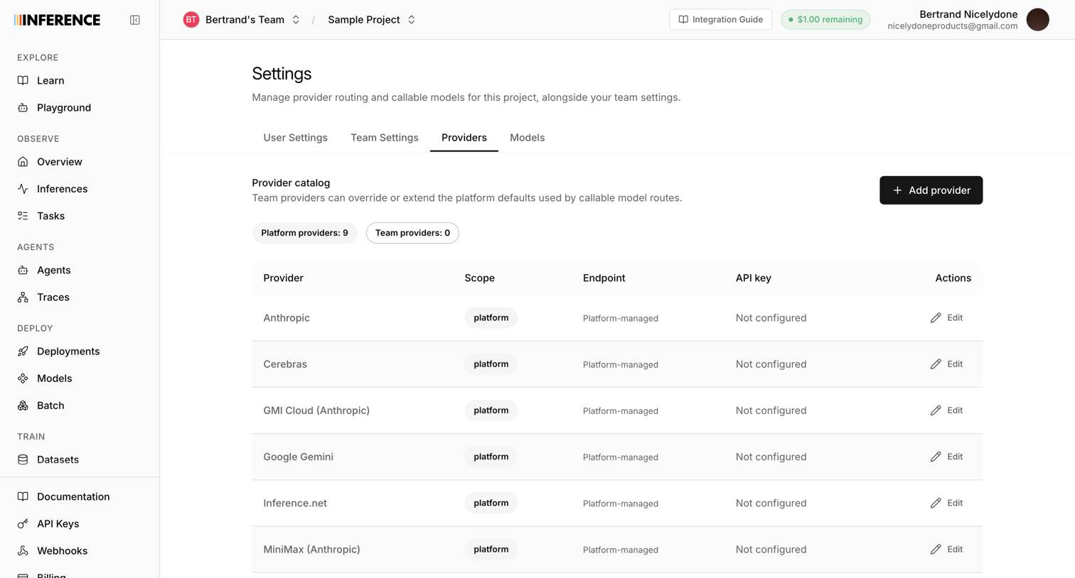Screen dimensions: 1075x578
Task: Select the Providers tab
Action: 464,138
